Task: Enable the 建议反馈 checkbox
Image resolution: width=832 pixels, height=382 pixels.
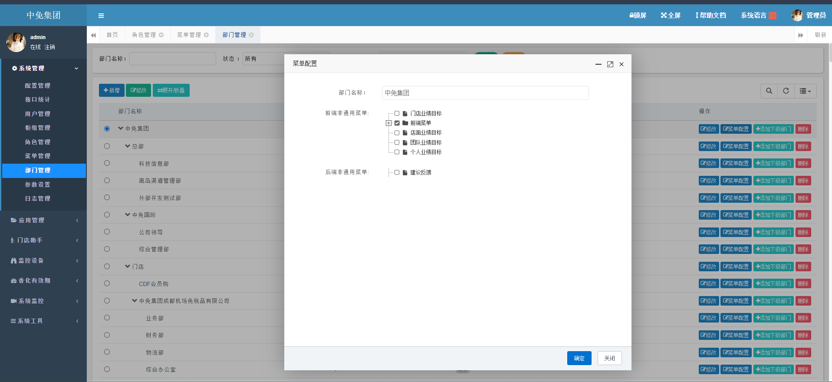Action: pyautogui.click(x=397, y=172)
